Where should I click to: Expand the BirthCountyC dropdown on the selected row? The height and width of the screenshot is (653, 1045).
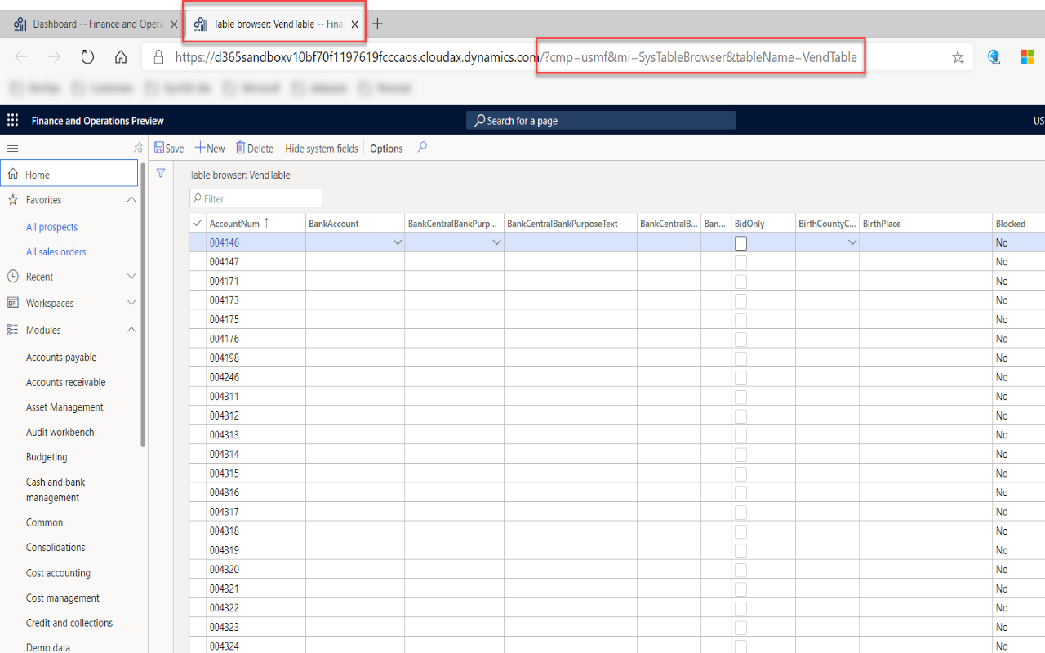pyautogui.click(x=852, y=242)
